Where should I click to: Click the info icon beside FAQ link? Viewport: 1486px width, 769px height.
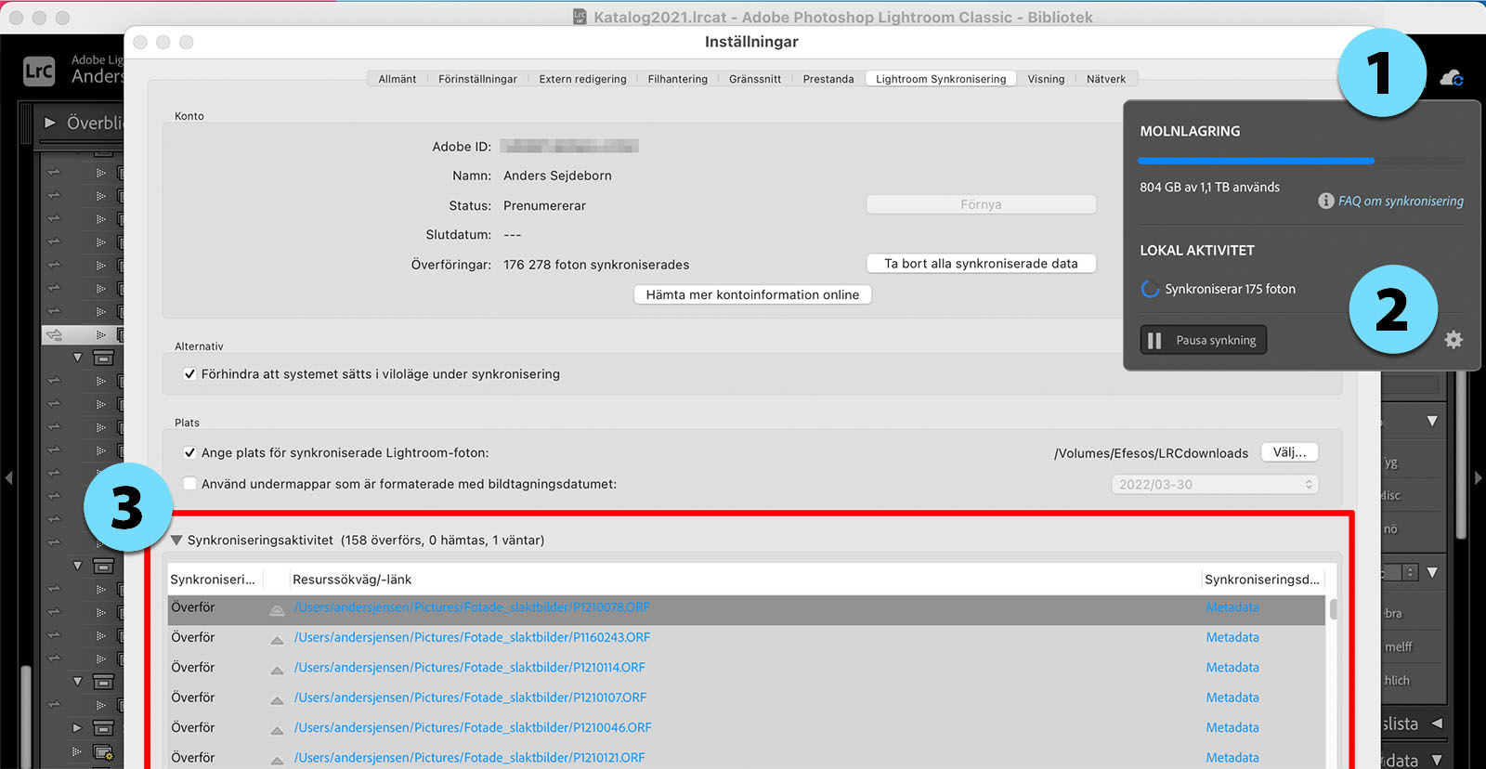click(x=1325, y=201)
